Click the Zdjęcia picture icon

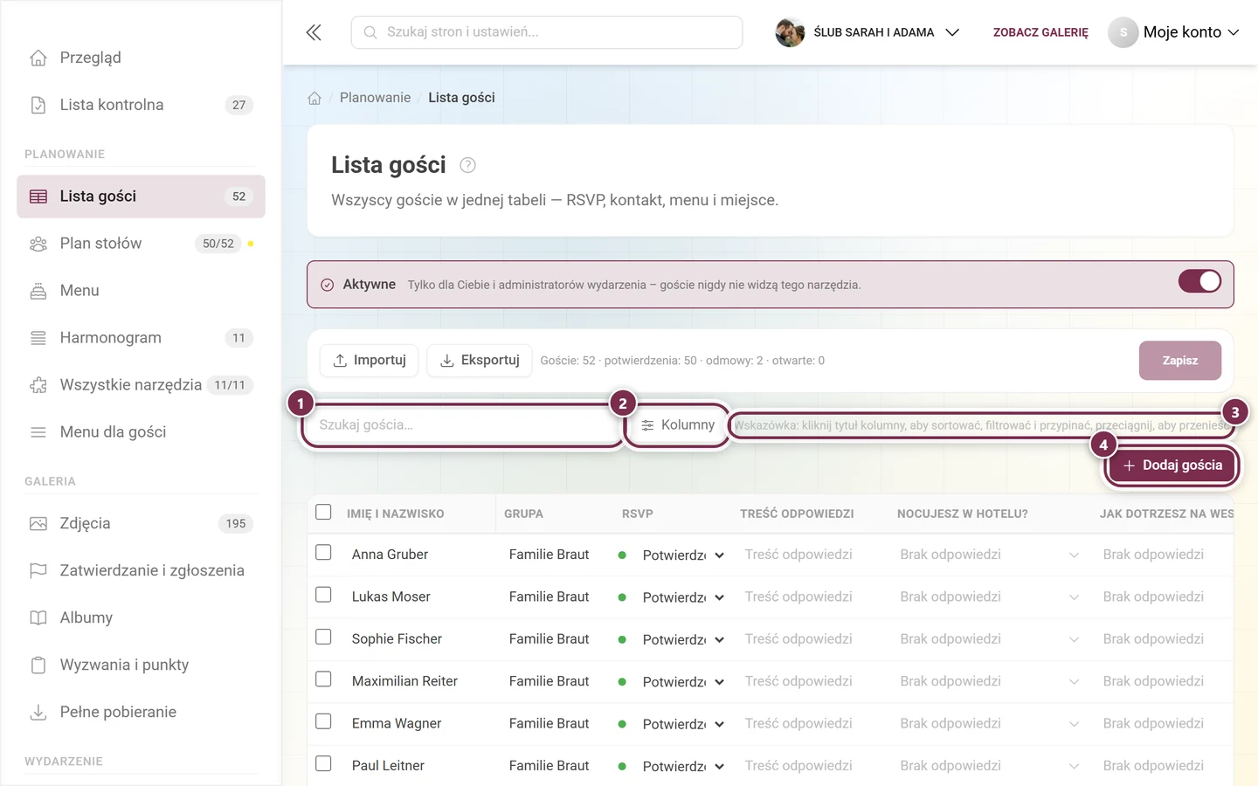(38, 524)
